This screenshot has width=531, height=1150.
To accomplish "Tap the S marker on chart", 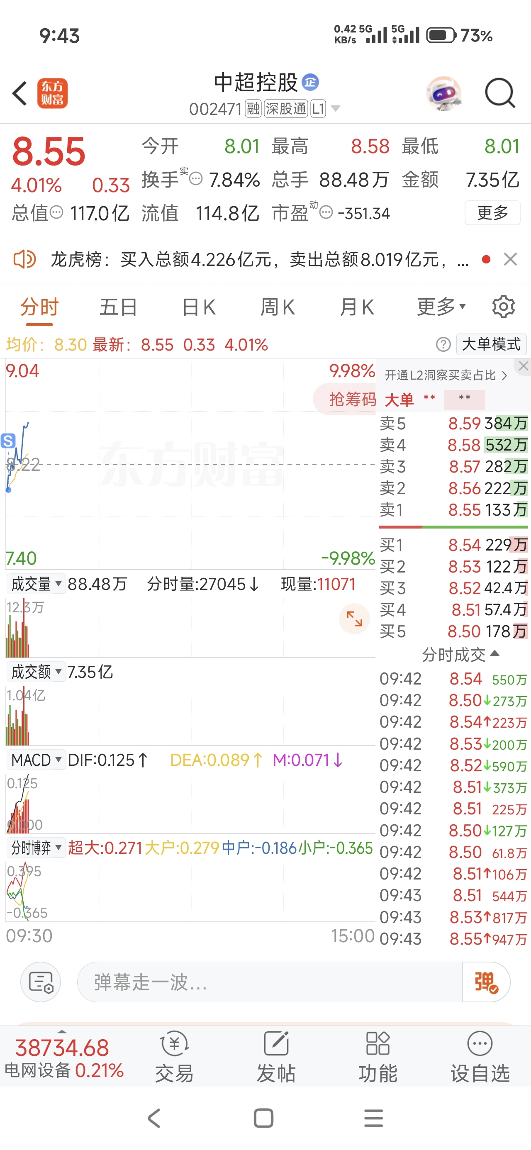I will pyautogui.click(x=8, y=441).
